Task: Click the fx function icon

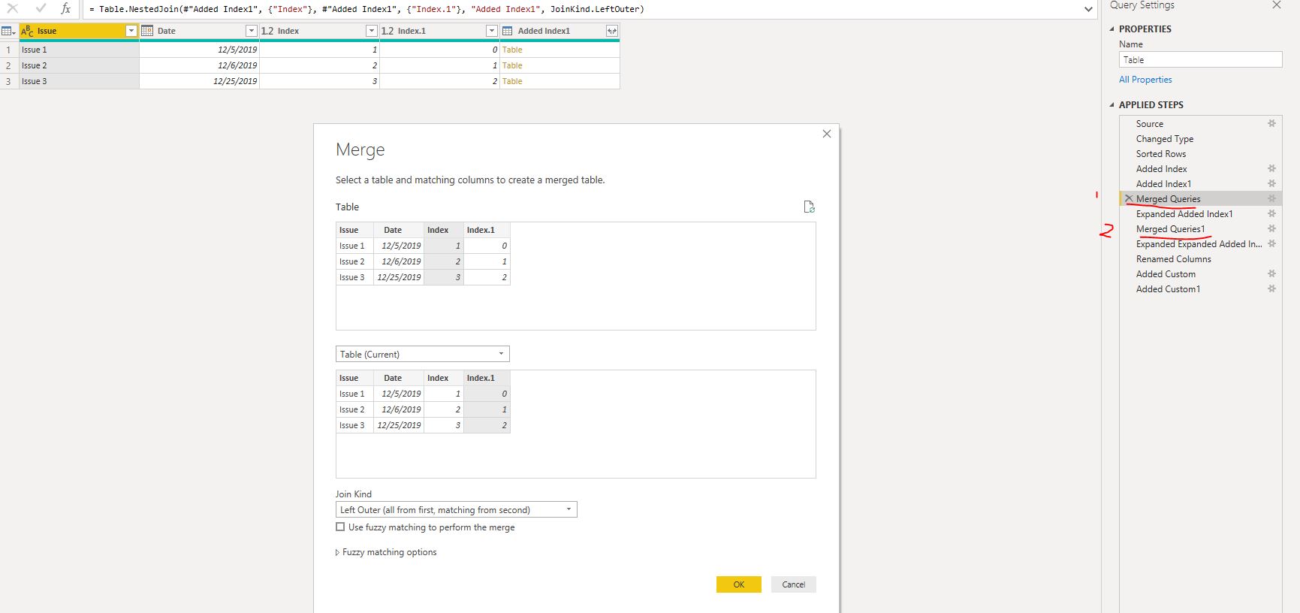Action: (x=66, y=8)
